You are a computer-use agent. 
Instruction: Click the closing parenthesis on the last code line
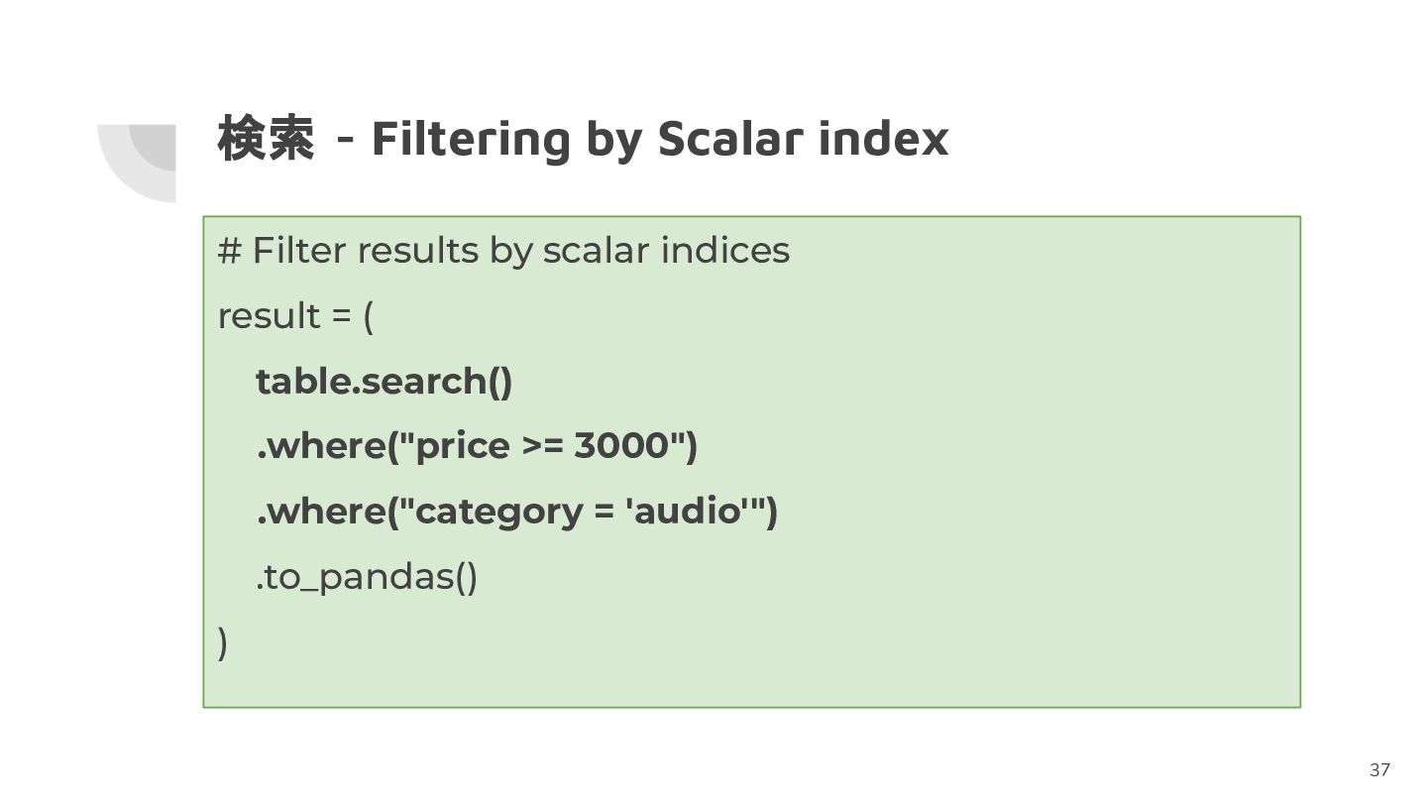point(223,642)
